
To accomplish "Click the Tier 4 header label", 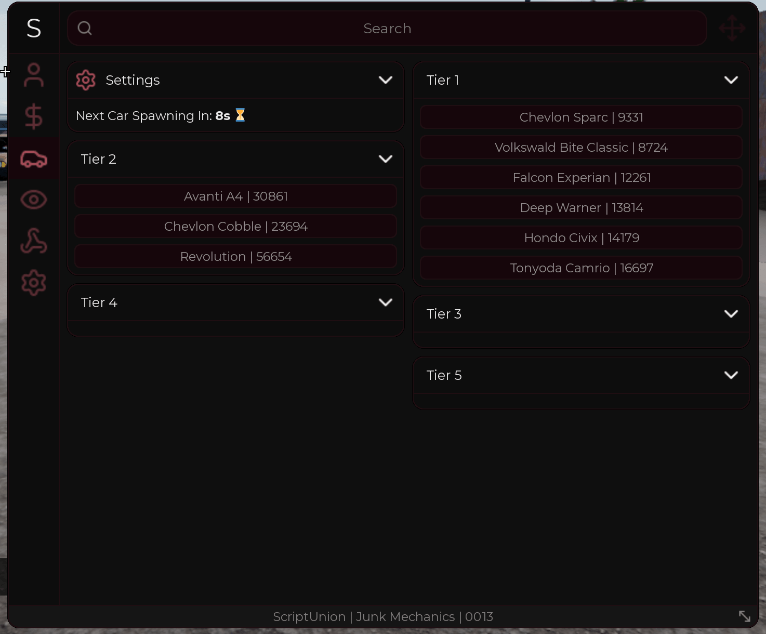I will coord(99,302).
